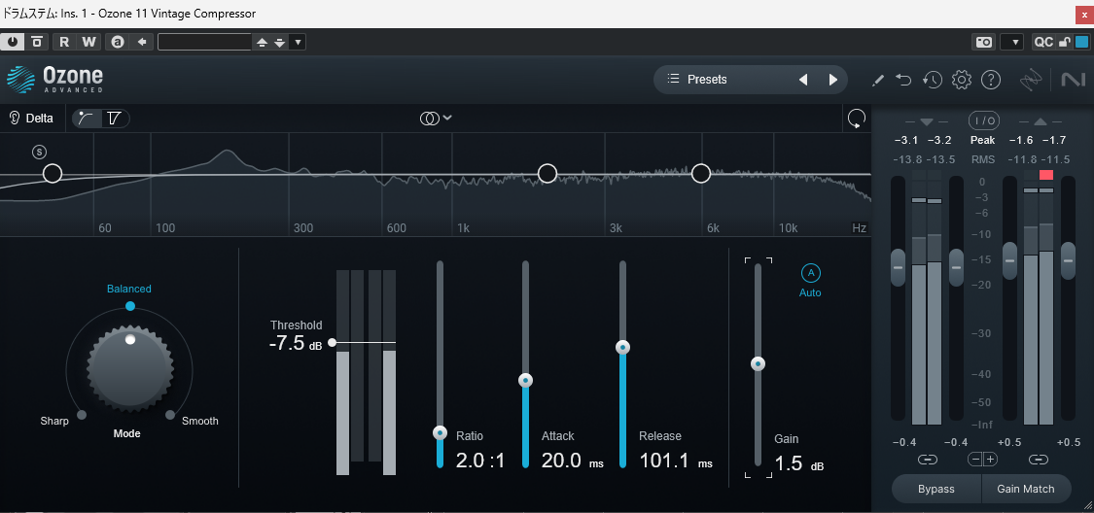Screen dimensions: 1094x513
Task: Click the Ratio slider handle
Action: (440, 433)
